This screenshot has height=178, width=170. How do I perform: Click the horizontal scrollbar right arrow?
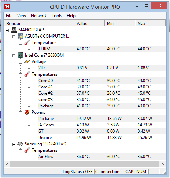pos(163,164)
